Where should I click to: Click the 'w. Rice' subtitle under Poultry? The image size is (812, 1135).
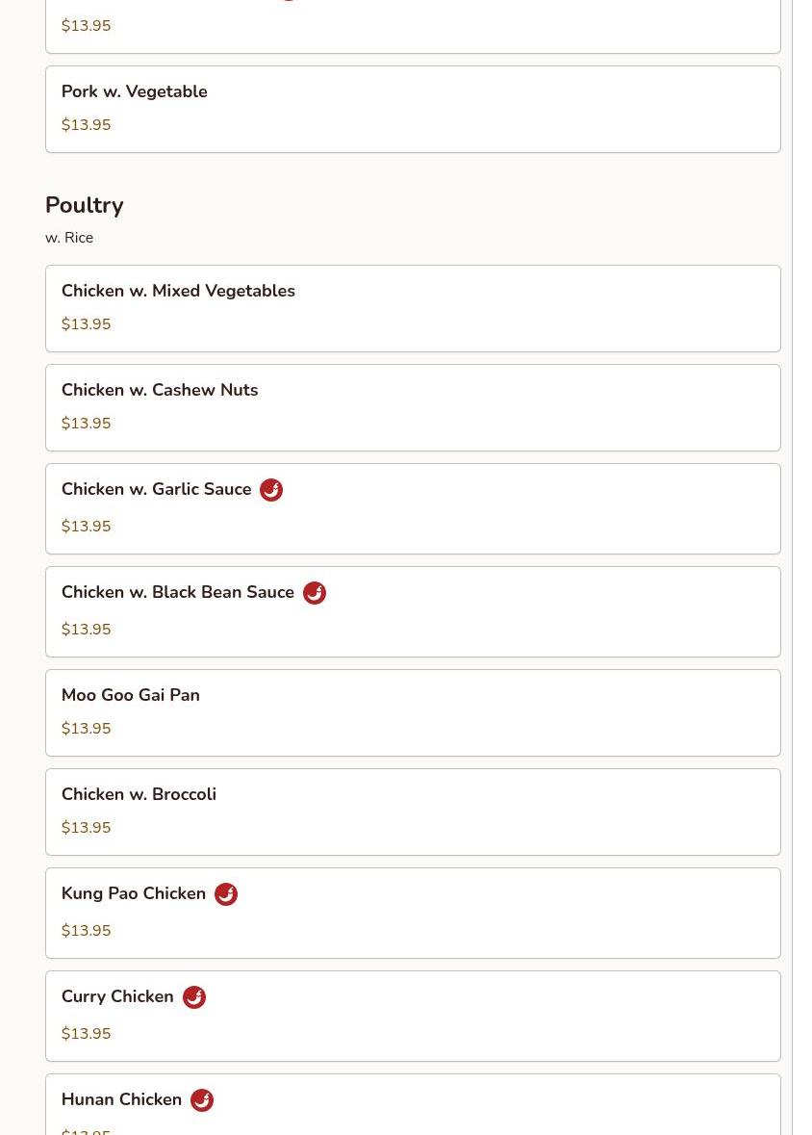(69, 238)
